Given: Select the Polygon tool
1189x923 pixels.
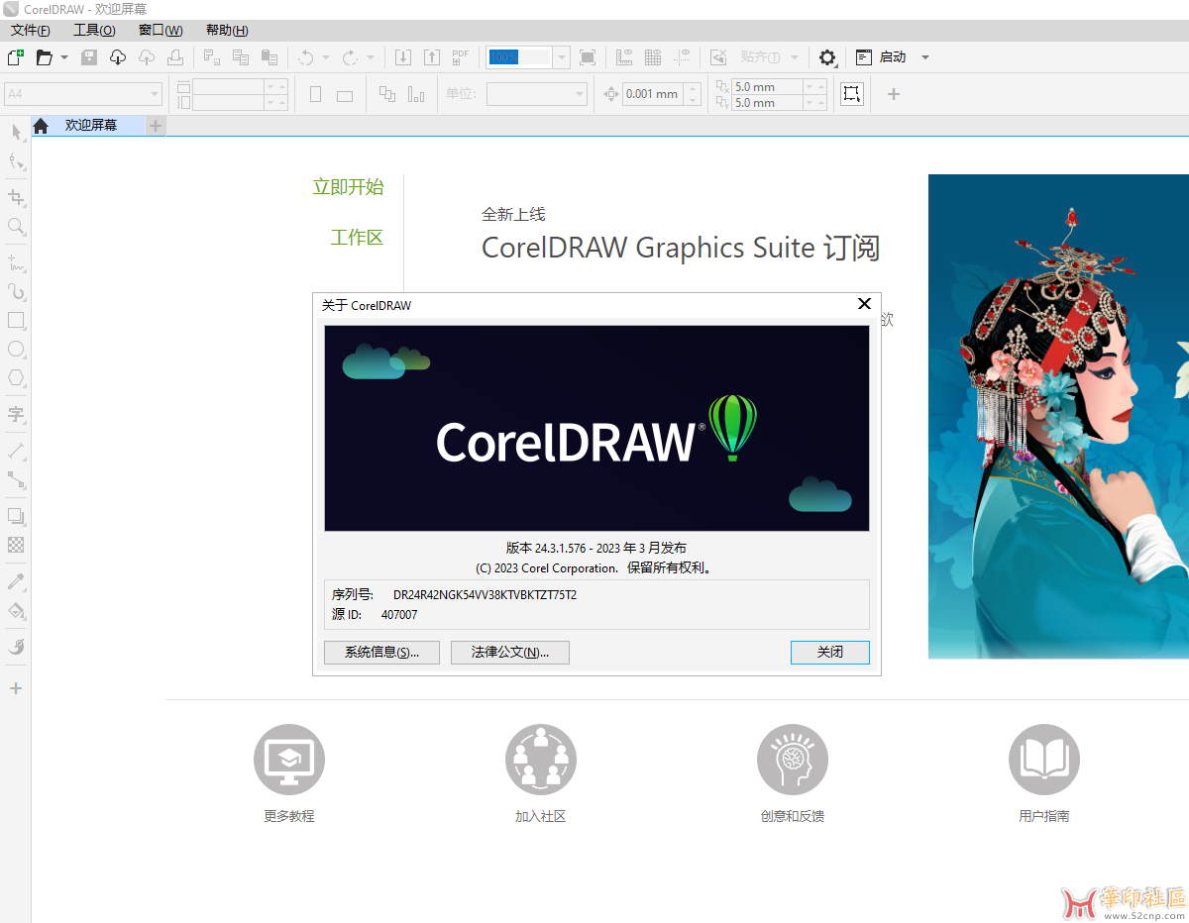Looking at the screenshot, I should click(16, 377).
